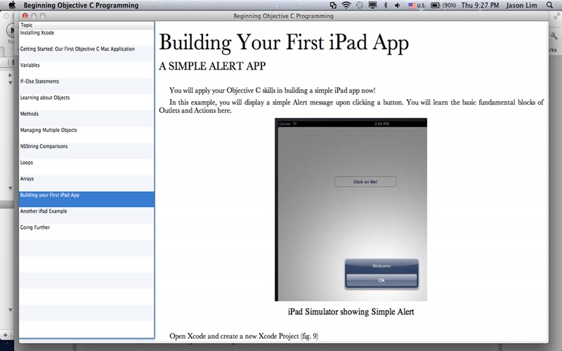Click the Topic column header

click(86, 25)
